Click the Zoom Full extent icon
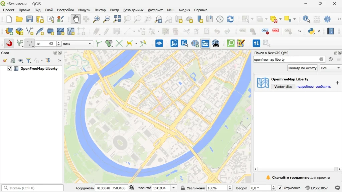Viewport: 342px width, 192px height. (x=117, y=19)
